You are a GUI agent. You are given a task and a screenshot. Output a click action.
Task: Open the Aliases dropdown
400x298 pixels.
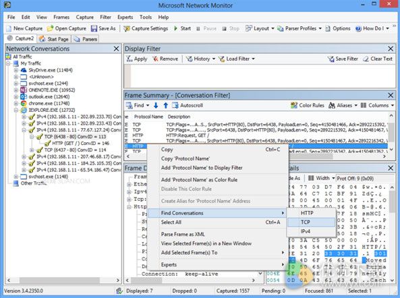coord(343,105)
